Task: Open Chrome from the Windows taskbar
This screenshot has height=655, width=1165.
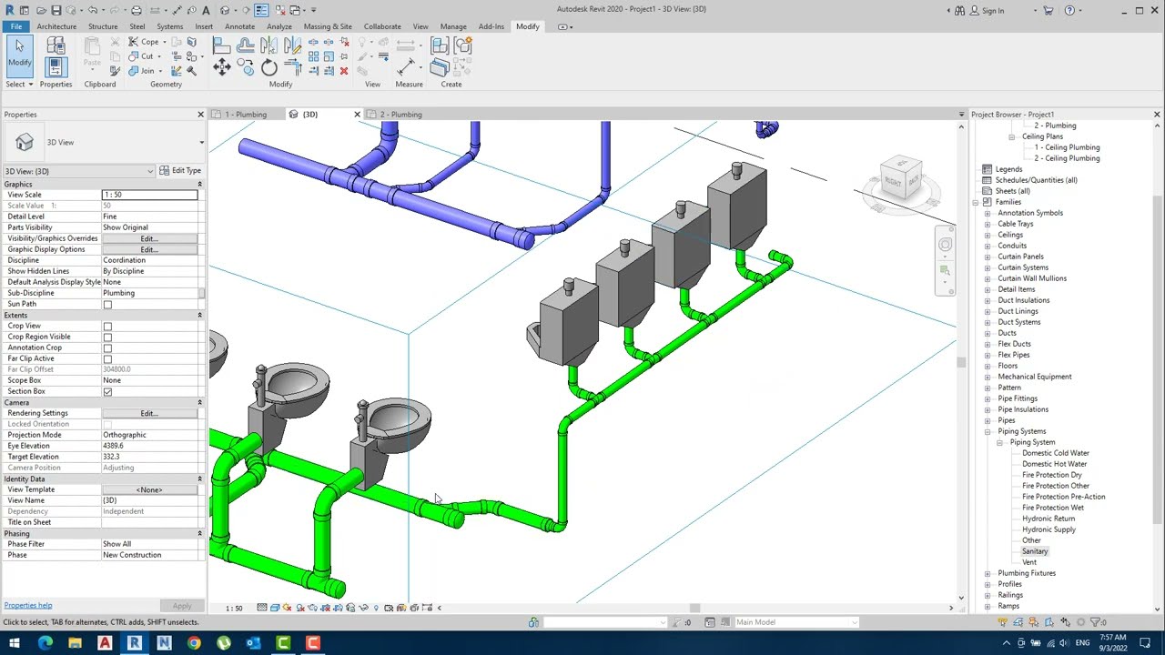Action: click(194, 643)
